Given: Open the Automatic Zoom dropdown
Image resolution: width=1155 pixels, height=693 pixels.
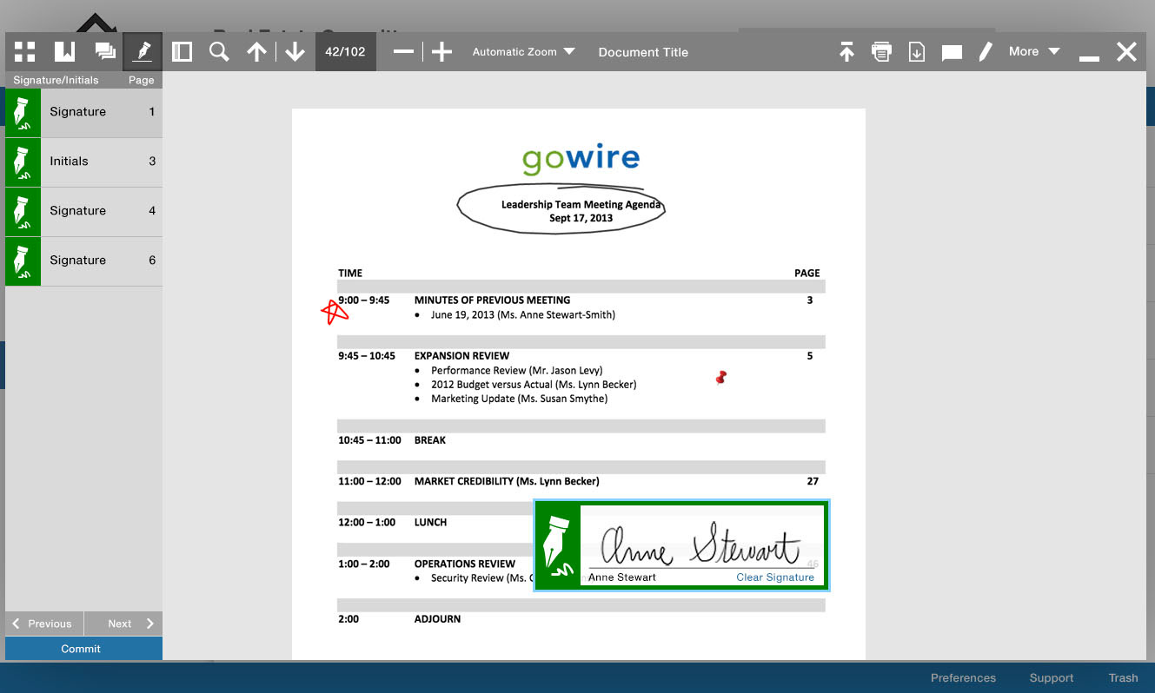Looking at the screenshot, I should point(523,52).
